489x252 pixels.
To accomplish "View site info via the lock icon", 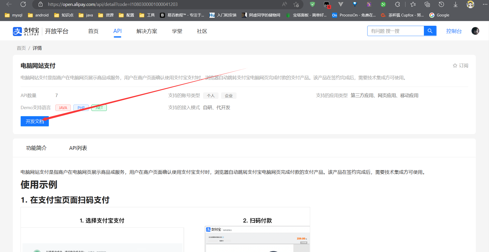I will [x=40, y=4].
